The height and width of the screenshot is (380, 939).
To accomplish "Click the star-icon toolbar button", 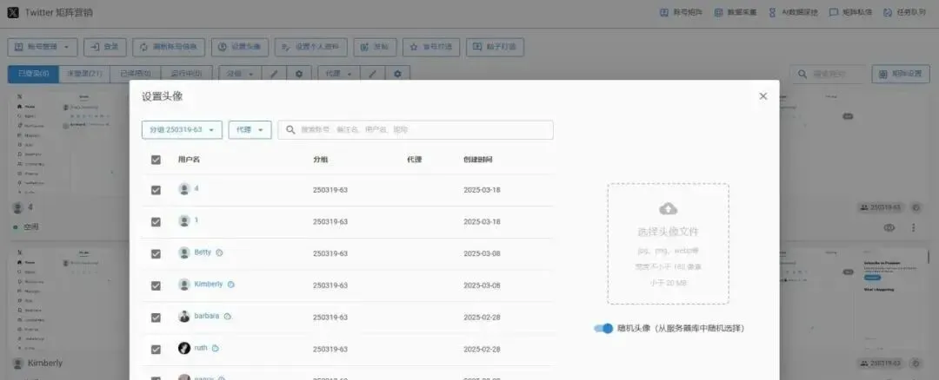I will (431, 47).
